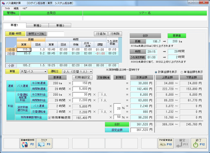This screenshot has width=210, height=153.
Task: Open the 車種 大型バス dropdown
Action: [x=33, y=71]
